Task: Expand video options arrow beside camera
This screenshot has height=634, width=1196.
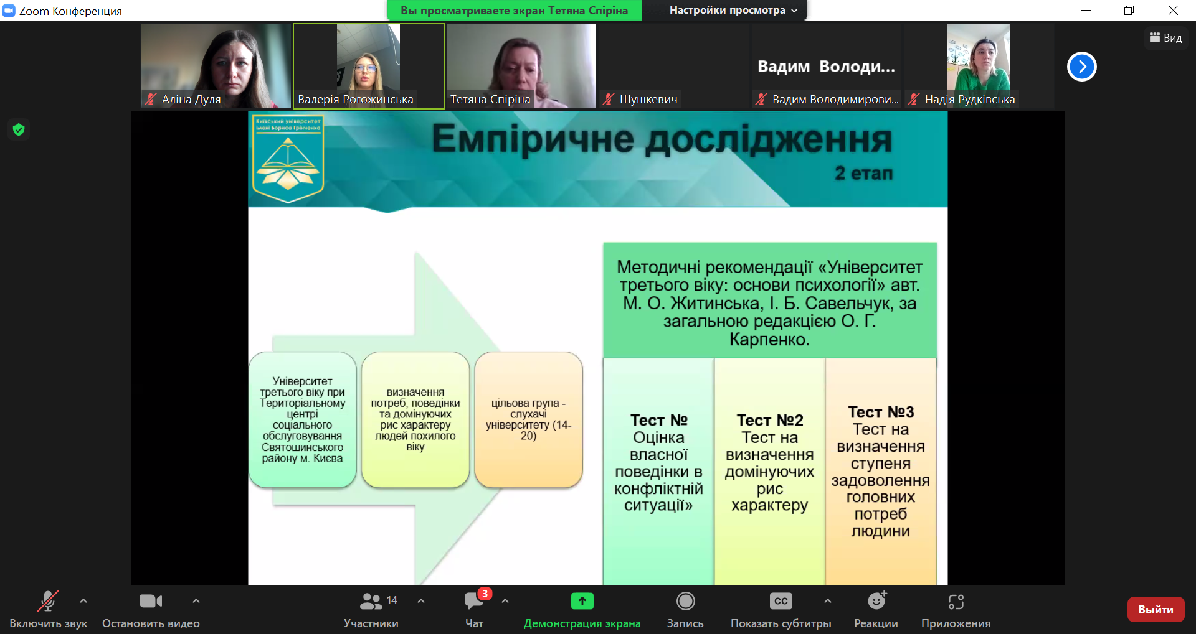Action: pos(196,601)
